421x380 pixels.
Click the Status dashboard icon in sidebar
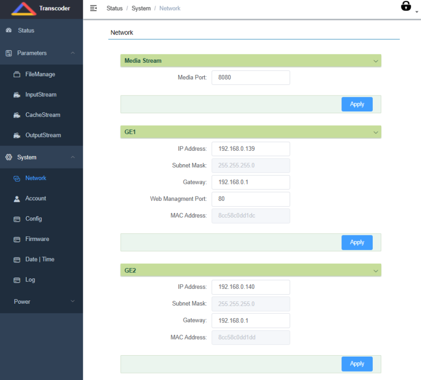tap(8, 30)
